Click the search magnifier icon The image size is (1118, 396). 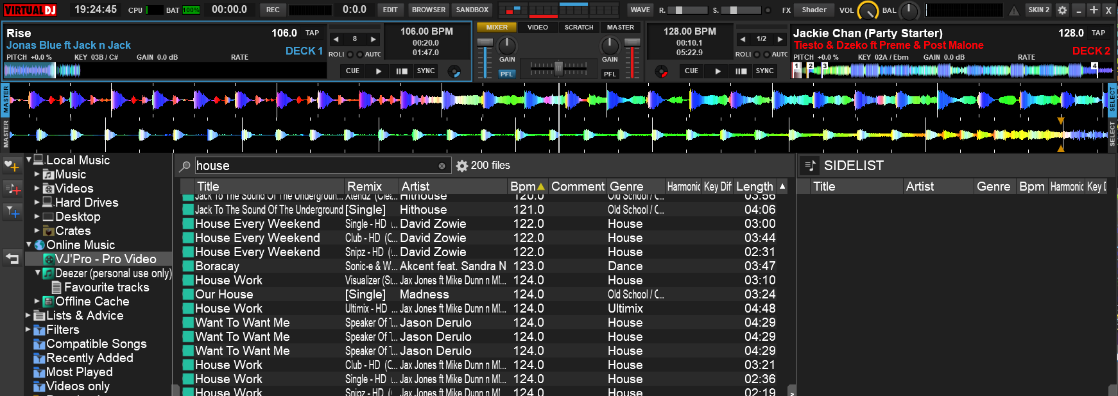point(185,166)
